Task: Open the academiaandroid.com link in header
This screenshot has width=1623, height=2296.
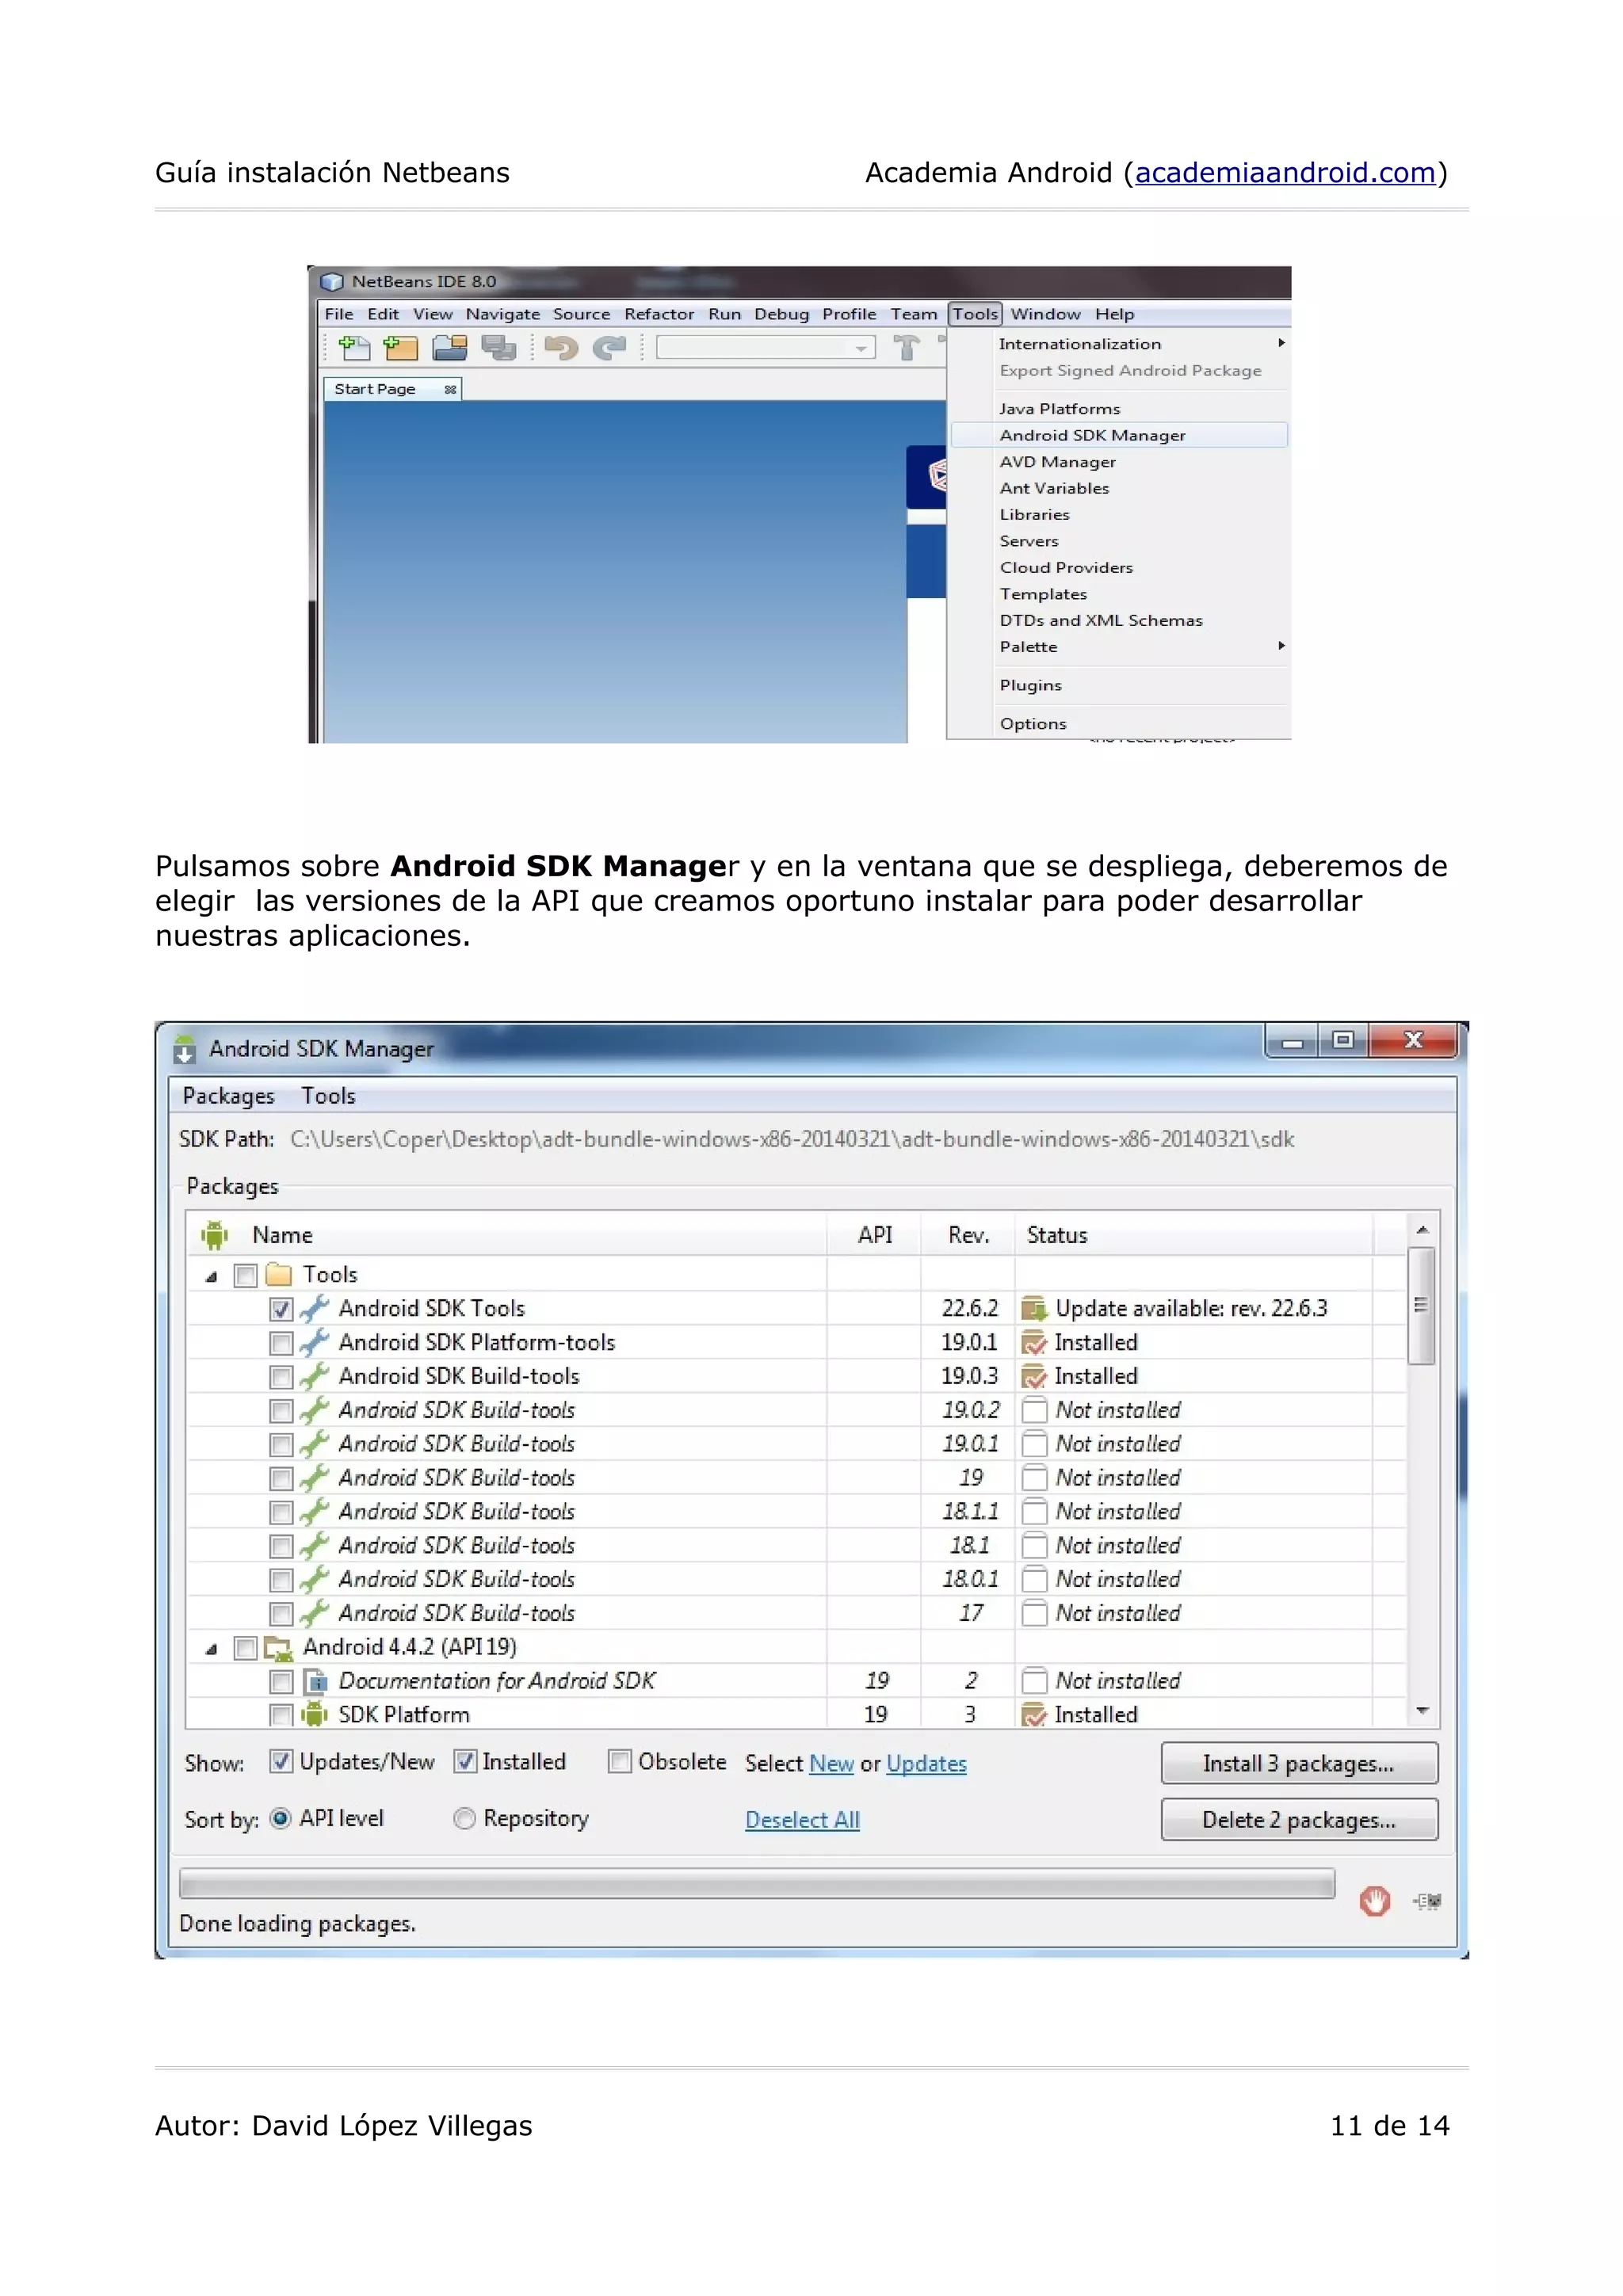Action: pos(1285,173)
